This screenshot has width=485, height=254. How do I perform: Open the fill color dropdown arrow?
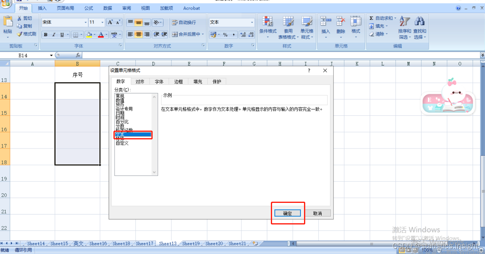click(95, 35)
